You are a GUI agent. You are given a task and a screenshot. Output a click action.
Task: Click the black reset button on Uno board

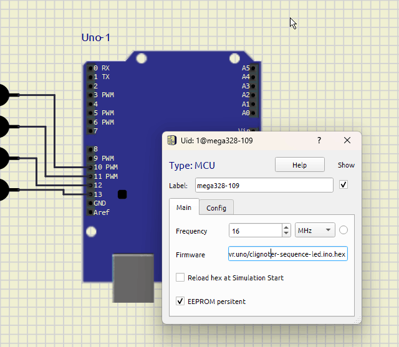coord(122,194)
